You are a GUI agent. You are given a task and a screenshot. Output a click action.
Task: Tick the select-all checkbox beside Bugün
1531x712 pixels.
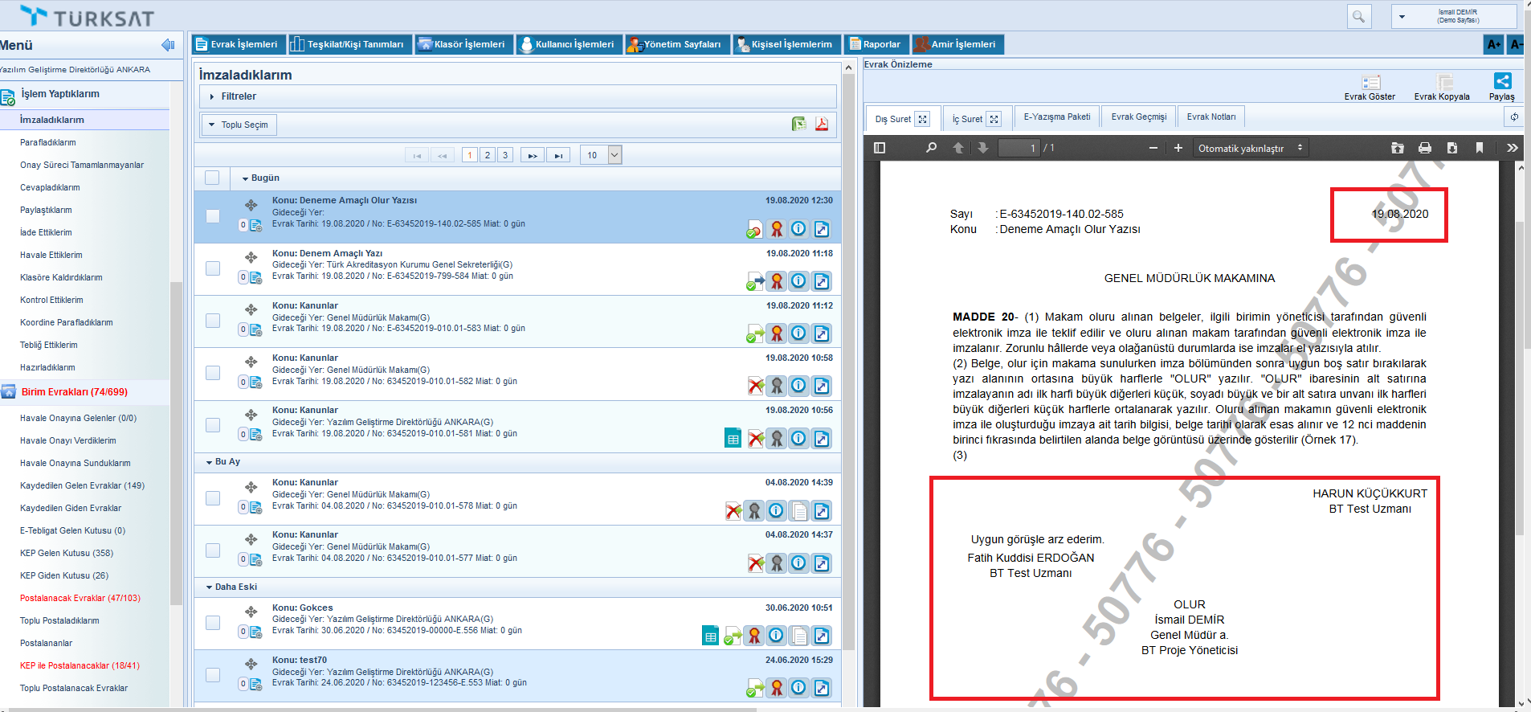tap(212, 178)
